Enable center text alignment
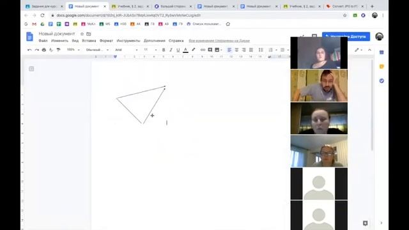 click(236, 50)
